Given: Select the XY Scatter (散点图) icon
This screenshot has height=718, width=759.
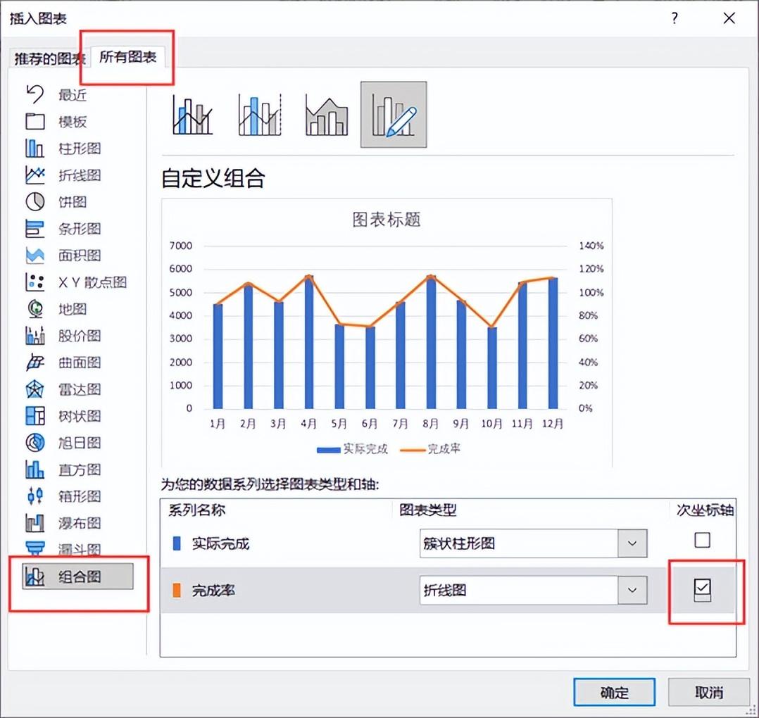Looking at the screenshot, I should point(35,282).
